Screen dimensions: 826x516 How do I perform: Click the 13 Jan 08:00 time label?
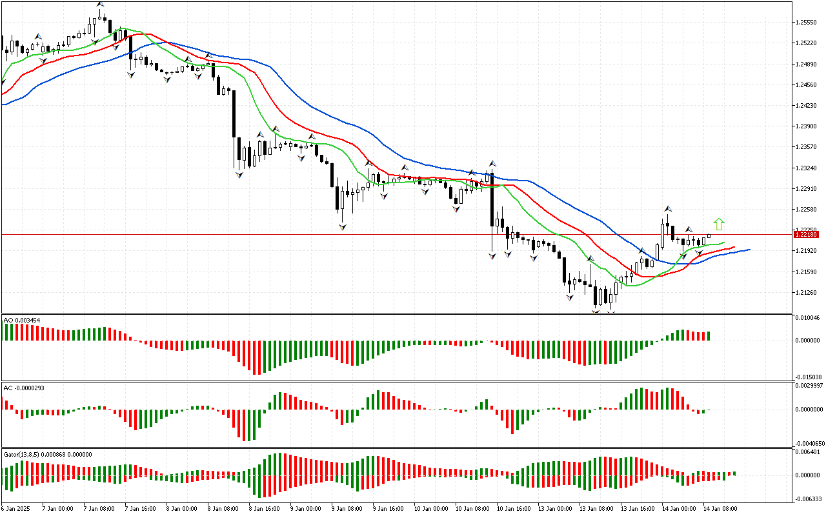click(596, 508)
